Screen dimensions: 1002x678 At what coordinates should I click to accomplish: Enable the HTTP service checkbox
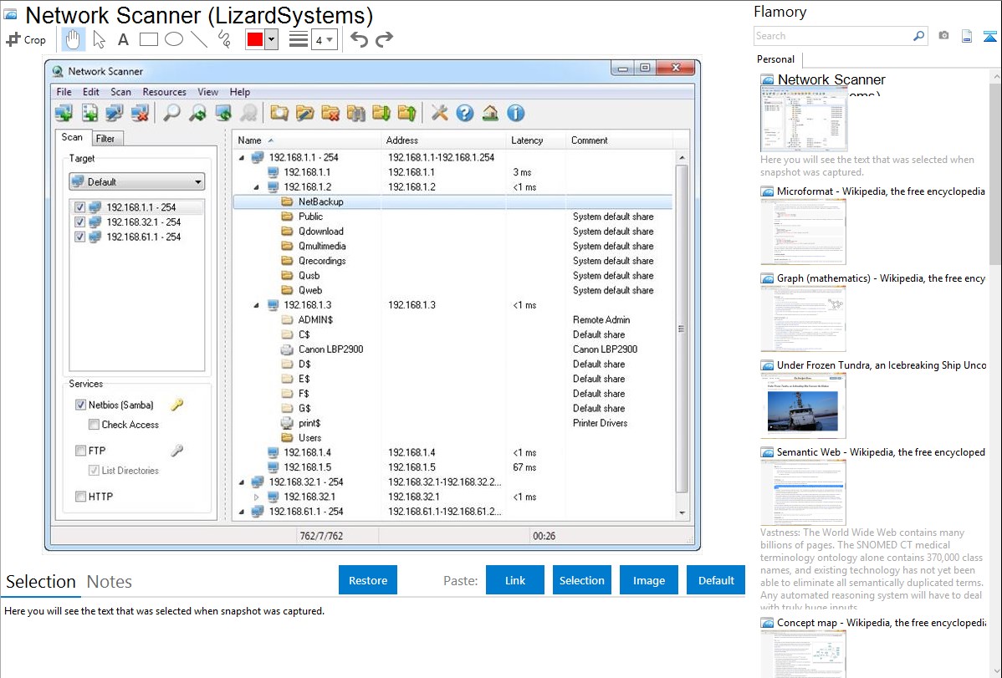point(81,497)
